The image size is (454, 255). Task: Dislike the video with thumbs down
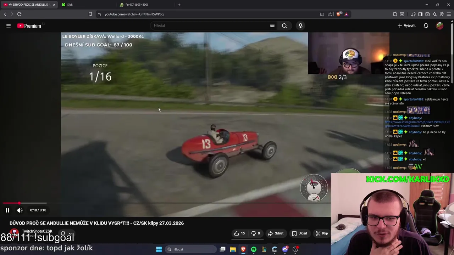tap(256, 233)
